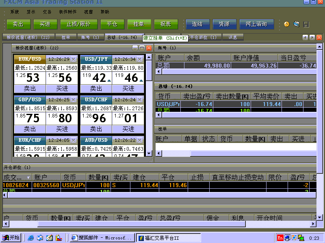The image size is (325, 243).
Task: Click the floppy disk save icon
Action: click(x=306, y=24)
